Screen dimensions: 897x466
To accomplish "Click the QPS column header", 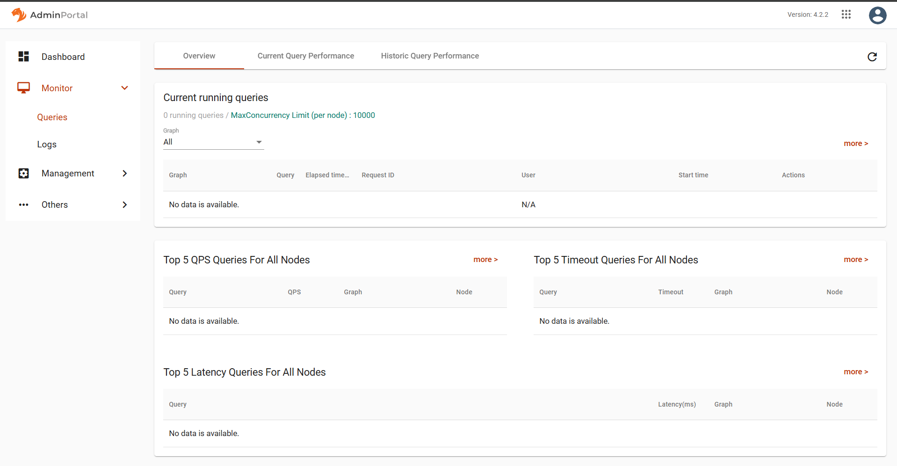I will coord(294,292).
